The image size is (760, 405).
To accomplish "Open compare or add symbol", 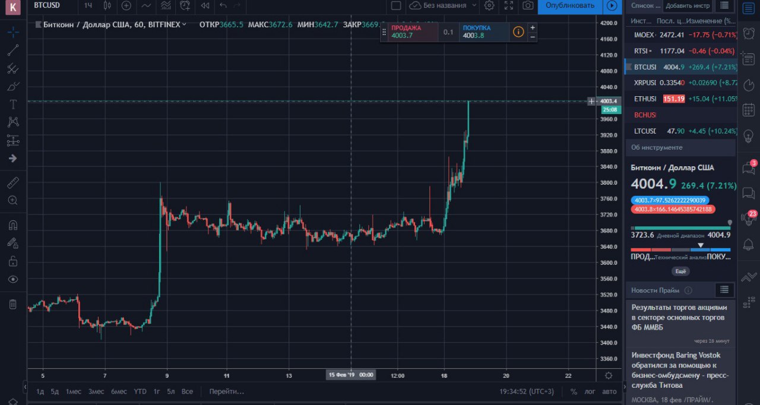I will [x=126, y=5].
